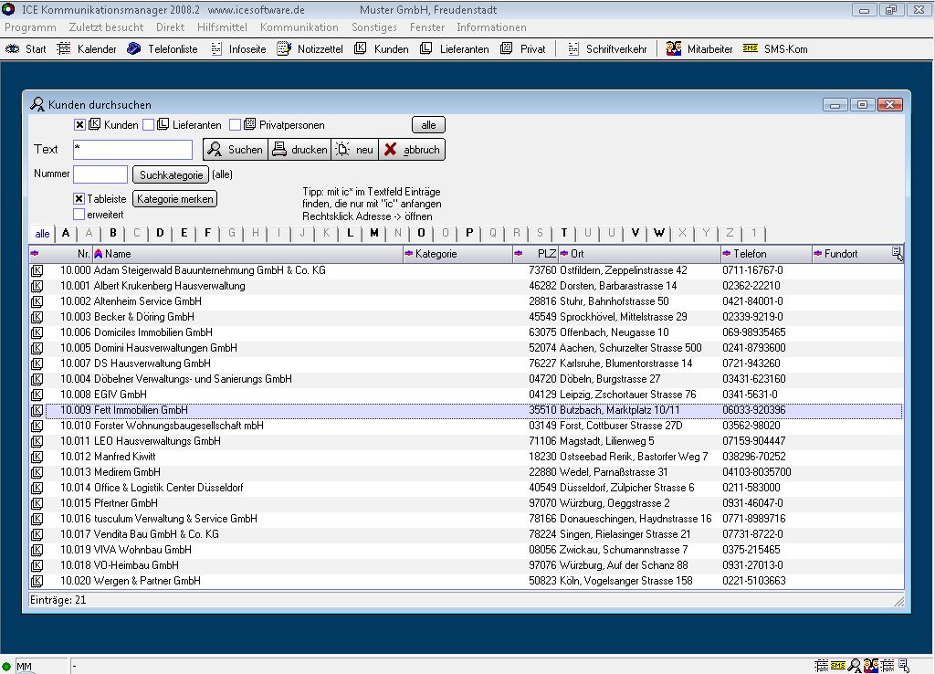Open column options icon beside Fundort
Screen dimensions: 935x674
coord(897,253)
